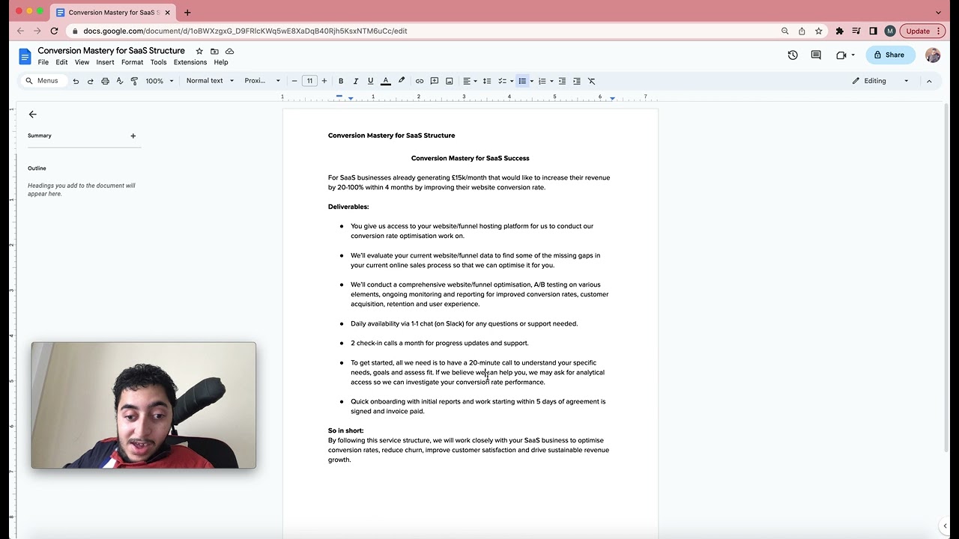
Task: Clear formatting from selected text
Action: click(591, 81)
